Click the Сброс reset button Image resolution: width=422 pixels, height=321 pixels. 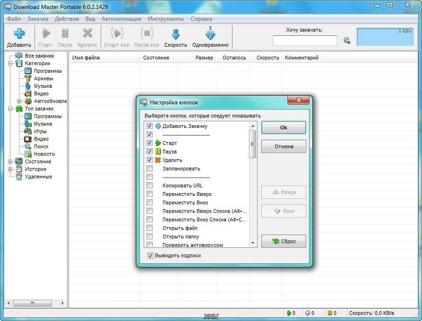coord(284,241)
